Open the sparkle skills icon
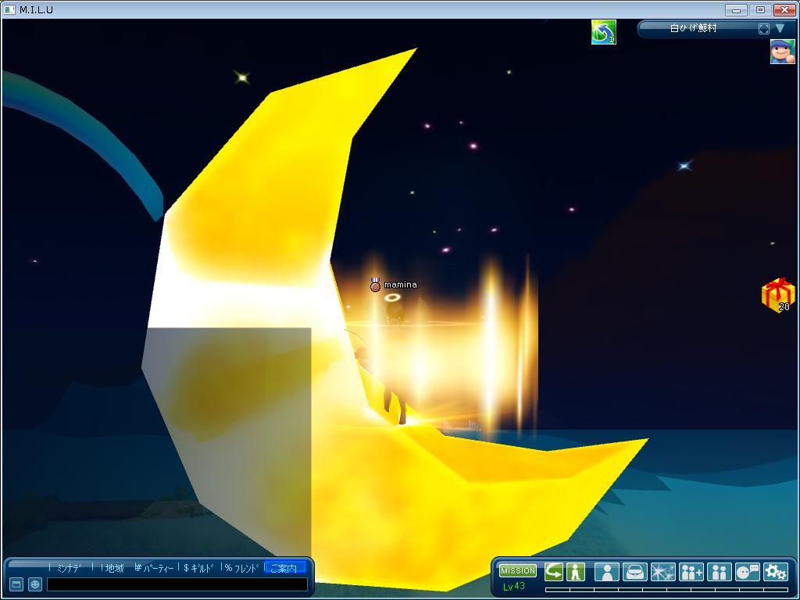This screenshot has width=800, height=600. [662, 572]
